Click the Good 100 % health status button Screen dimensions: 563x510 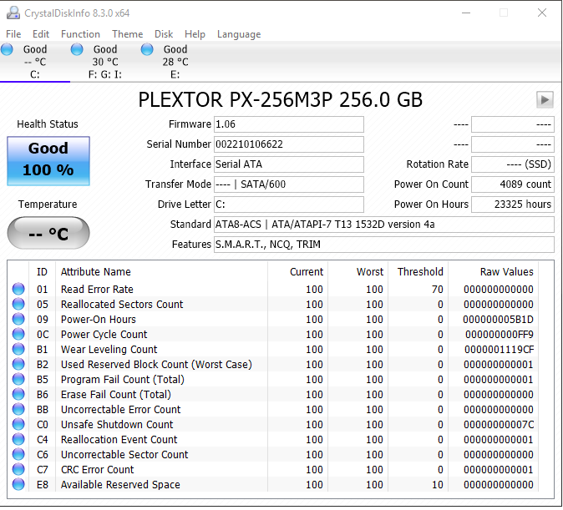click(48, 161)
